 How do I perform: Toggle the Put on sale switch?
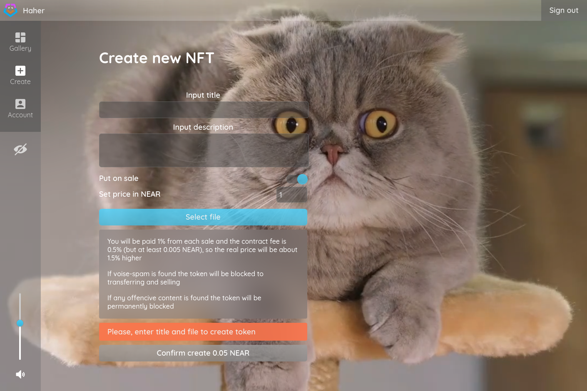[297, 179]
